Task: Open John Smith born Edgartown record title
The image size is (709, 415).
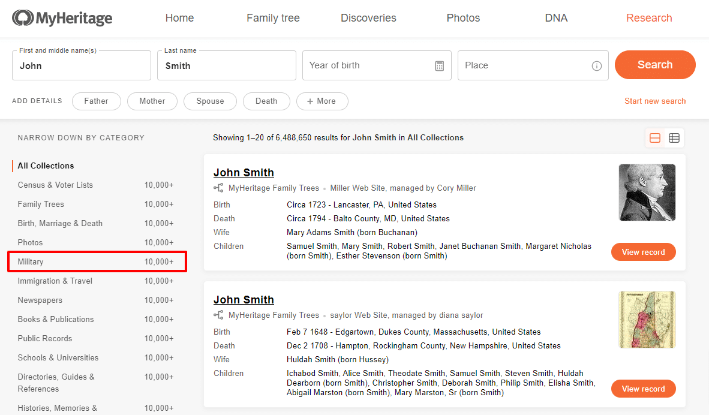Action: (244, 300)
